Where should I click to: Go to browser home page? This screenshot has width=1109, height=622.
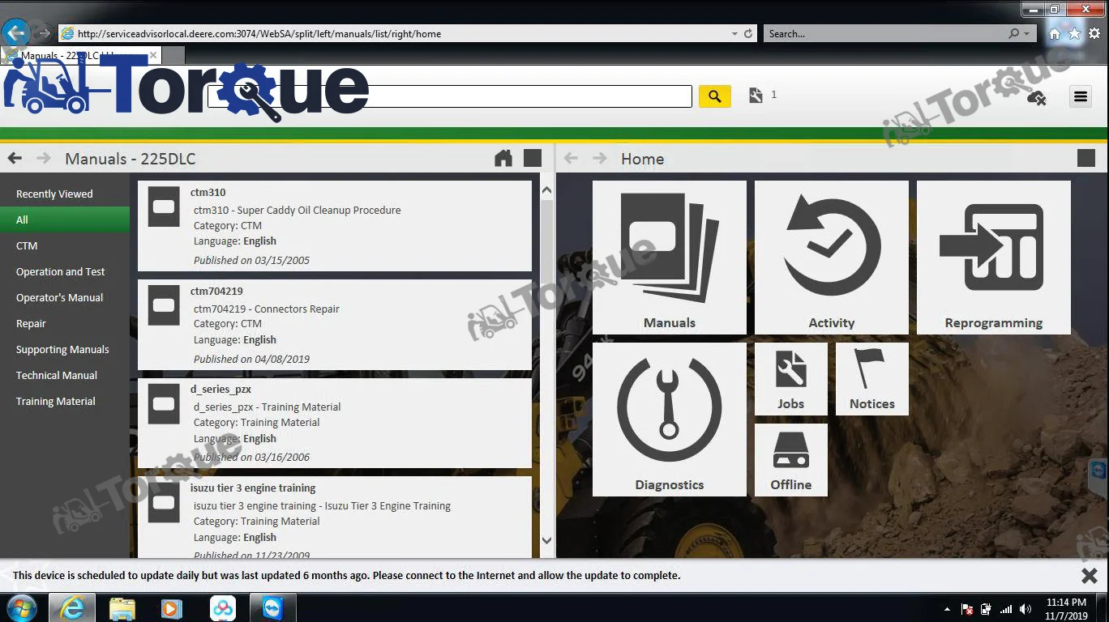tap(1055, 34)
